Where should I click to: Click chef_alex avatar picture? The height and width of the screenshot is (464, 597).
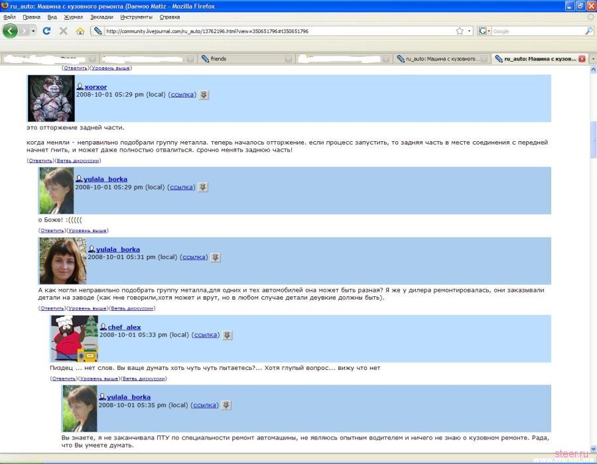point(74,339)
